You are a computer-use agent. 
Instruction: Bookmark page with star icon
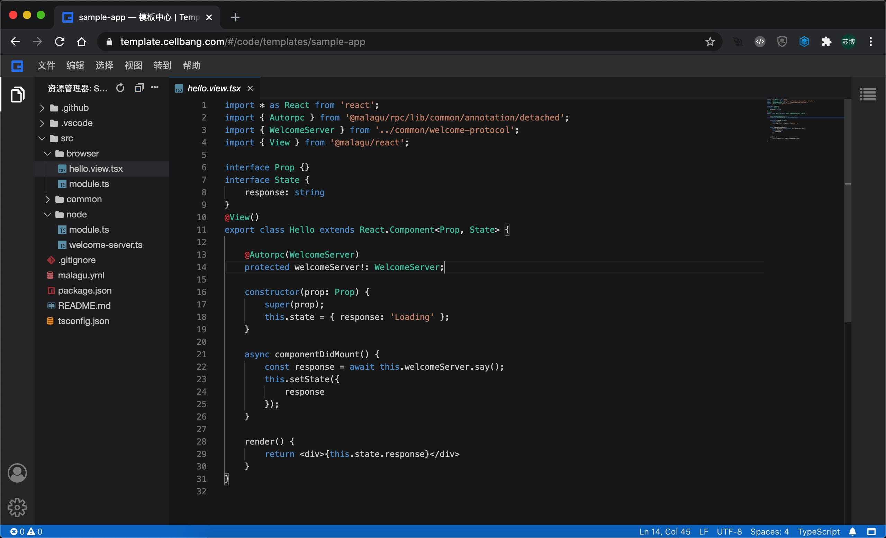710,42
